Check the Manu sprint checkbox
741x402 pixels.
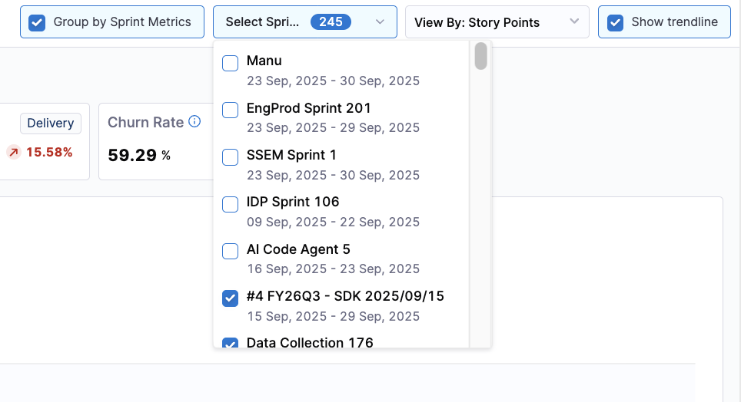tap(230, 63)
